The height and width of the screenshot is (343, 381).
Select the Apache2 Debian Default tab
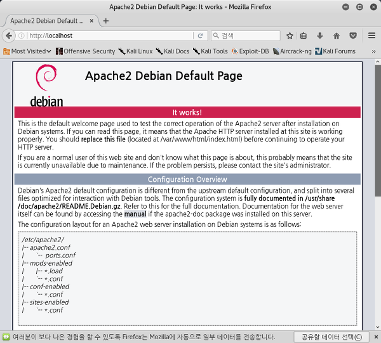[x=51, y=21]
